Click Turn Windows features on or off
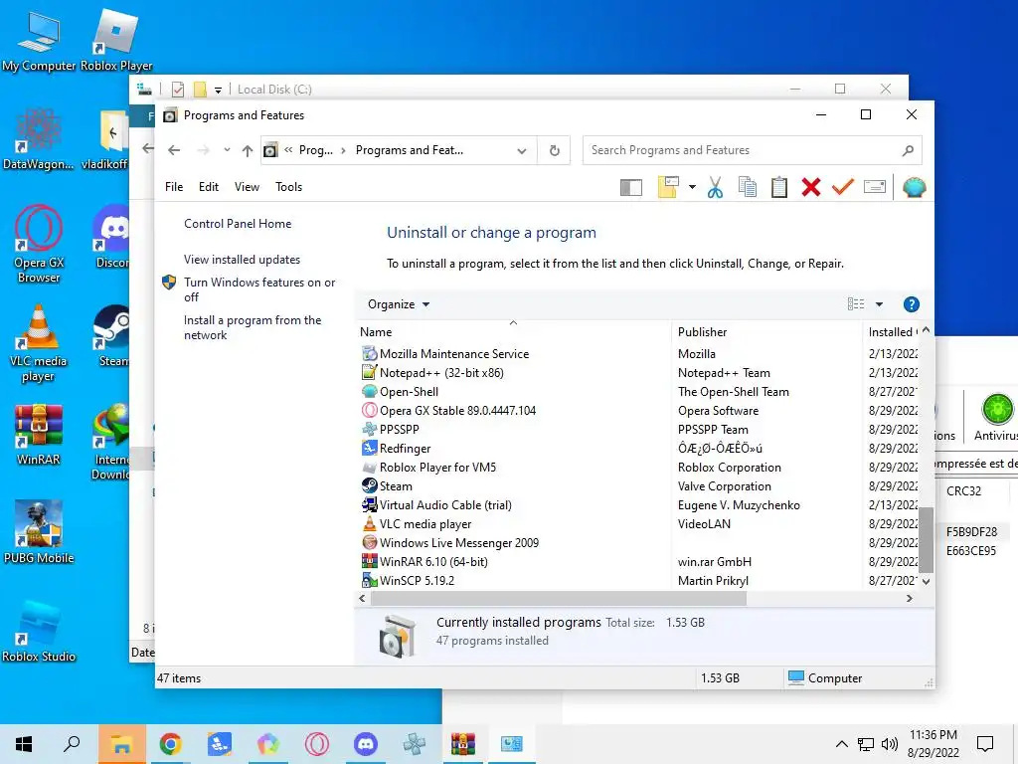The height and width of the screenshot is (764, 1018). 259,289
